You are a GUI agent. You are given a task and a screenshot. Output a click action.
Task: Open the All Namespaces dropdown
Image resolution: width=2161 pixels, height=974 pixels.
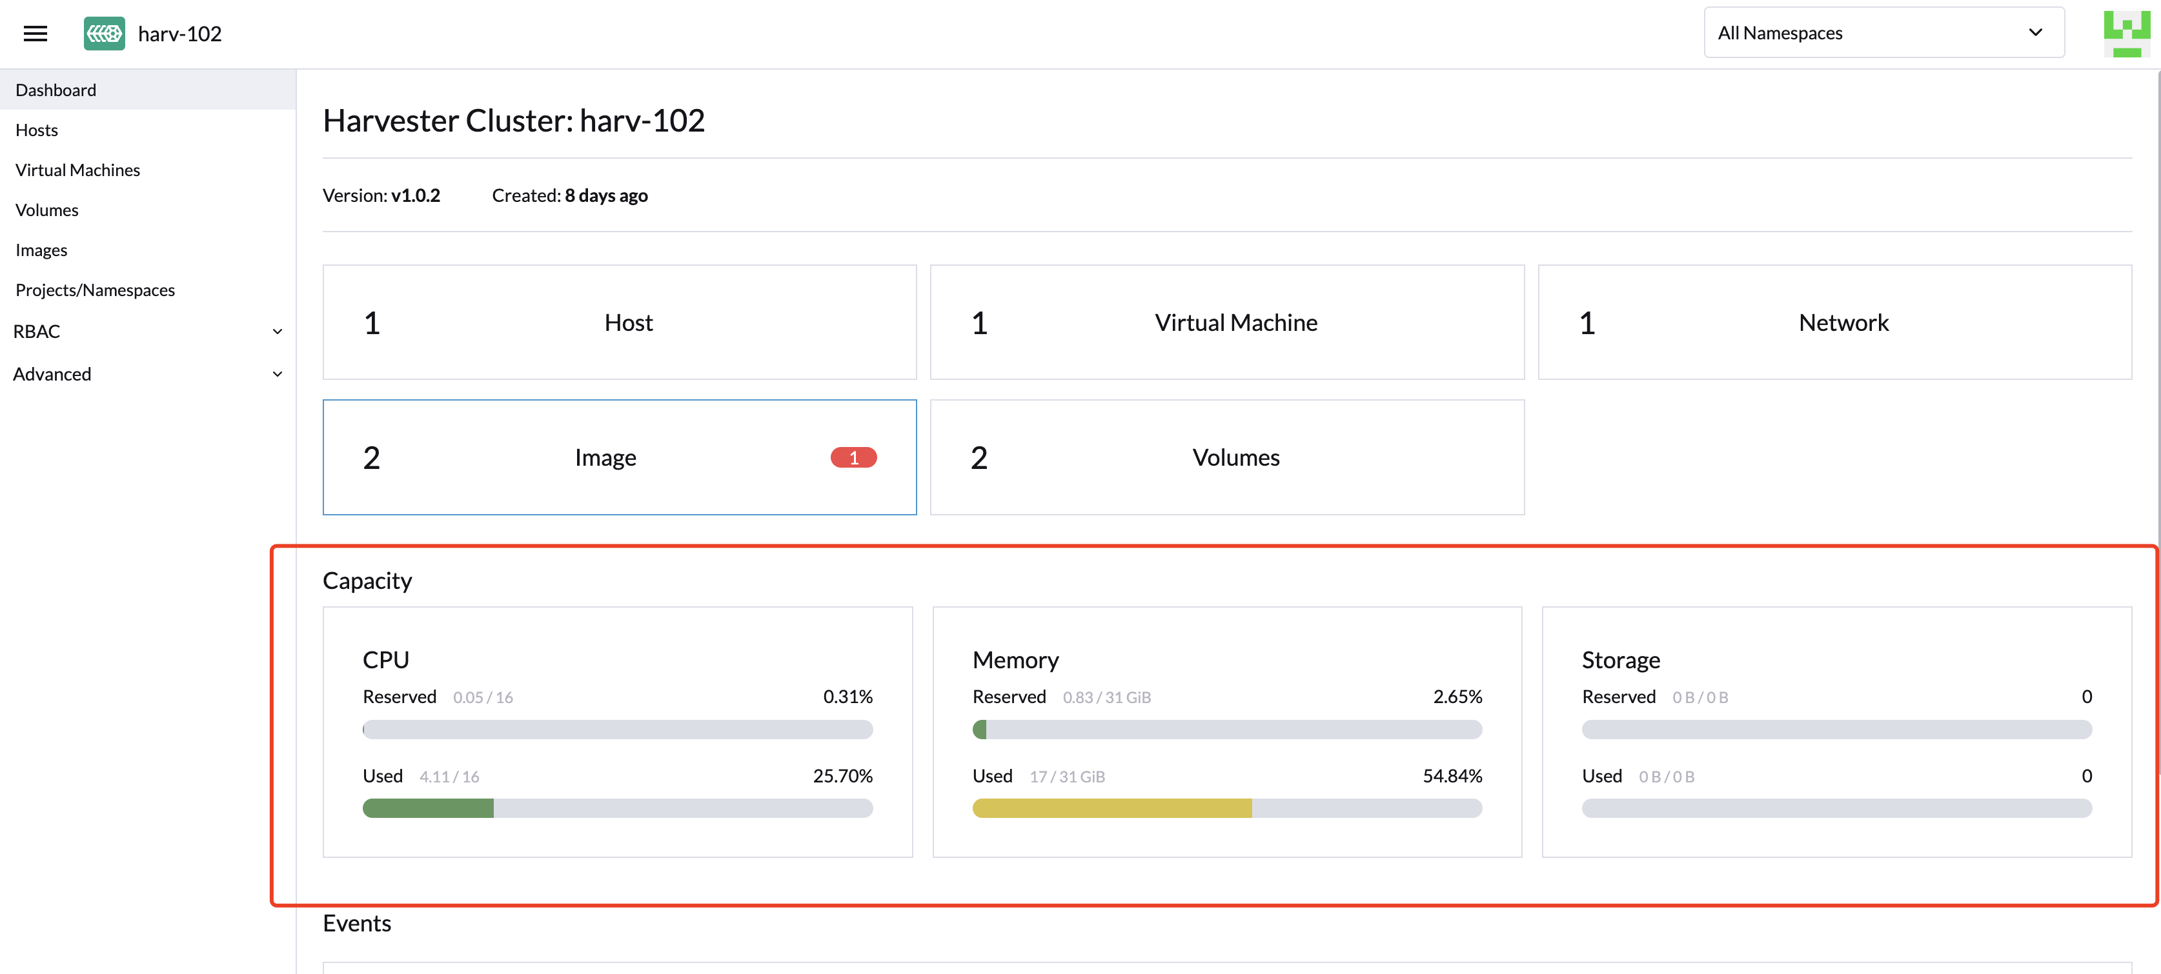tap(1883, 33)
